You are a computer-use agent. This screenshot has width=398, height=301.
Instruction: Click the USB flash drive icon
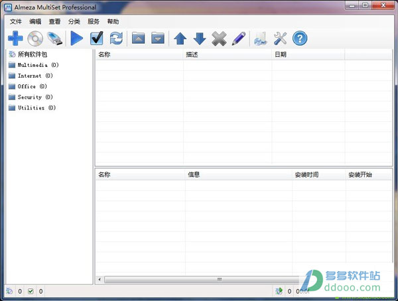[55, 38]
